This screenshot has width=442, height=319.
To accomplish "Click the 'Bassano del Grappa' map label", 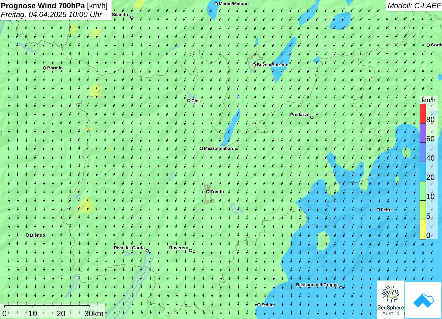I will pyautogui.click(x=317, y=285).
